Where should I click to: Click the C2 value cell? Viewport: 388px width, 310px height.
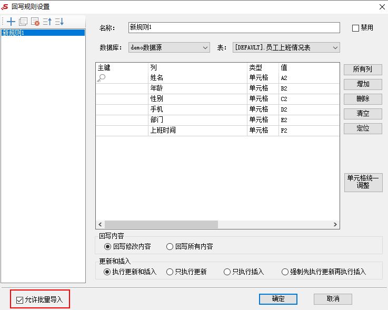[x=309, y=99]
